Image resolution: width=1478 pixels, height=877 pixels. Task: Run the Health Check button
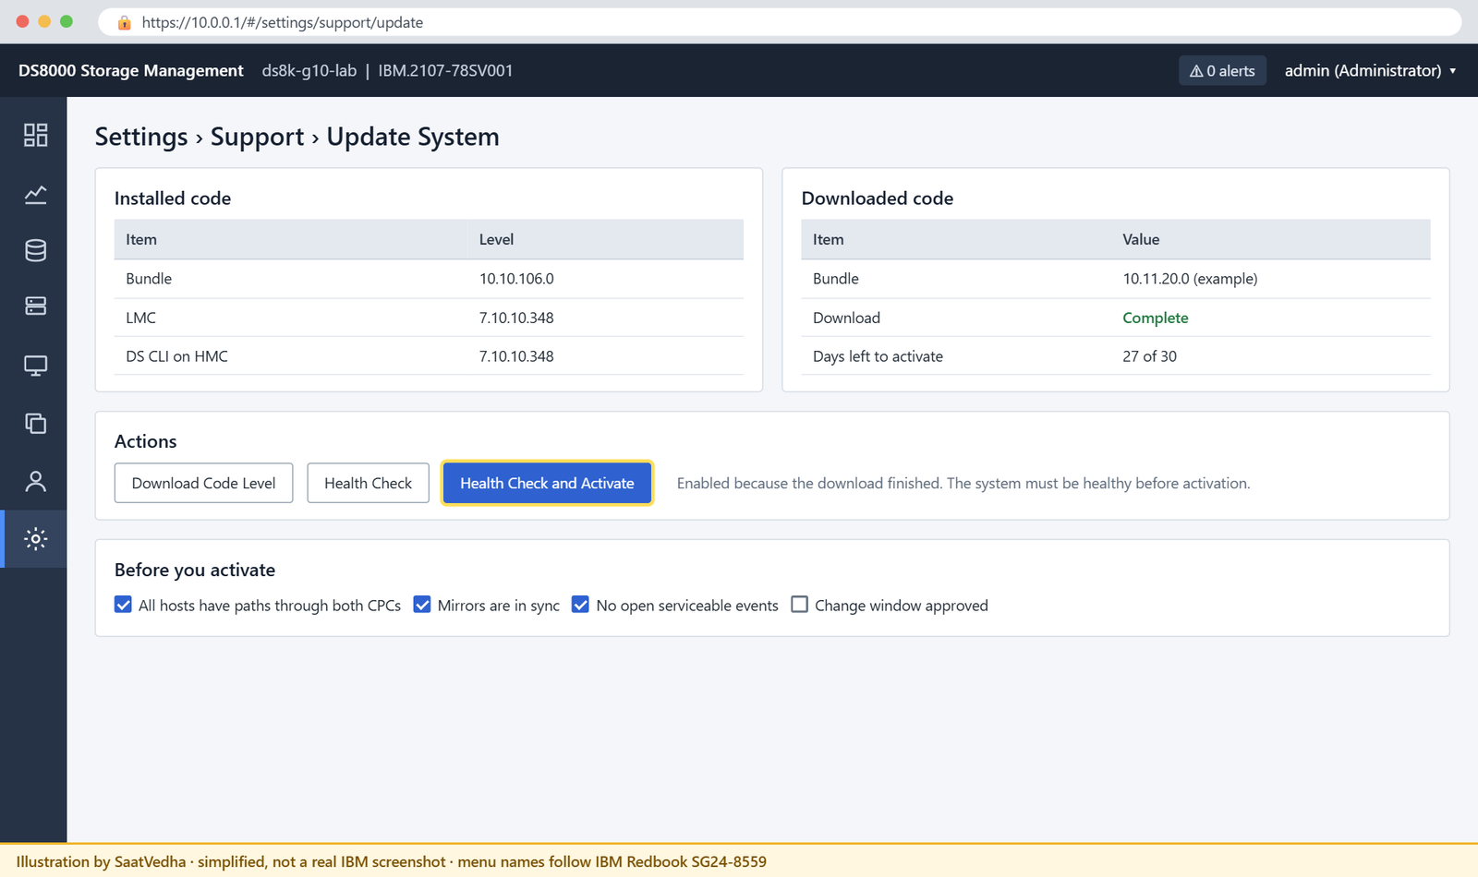pyautogui.click(x=368, y=483)
